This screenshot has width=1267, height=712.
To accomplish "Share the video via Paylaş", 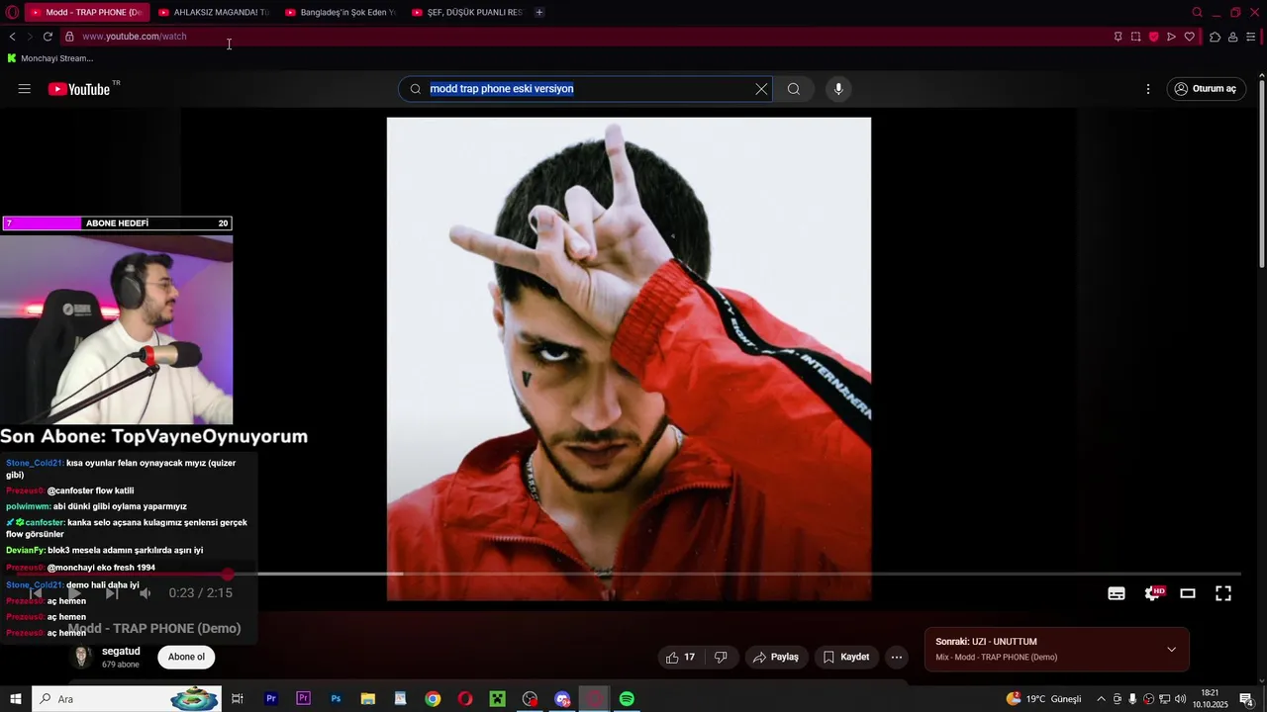I will (x=775, y=657).
